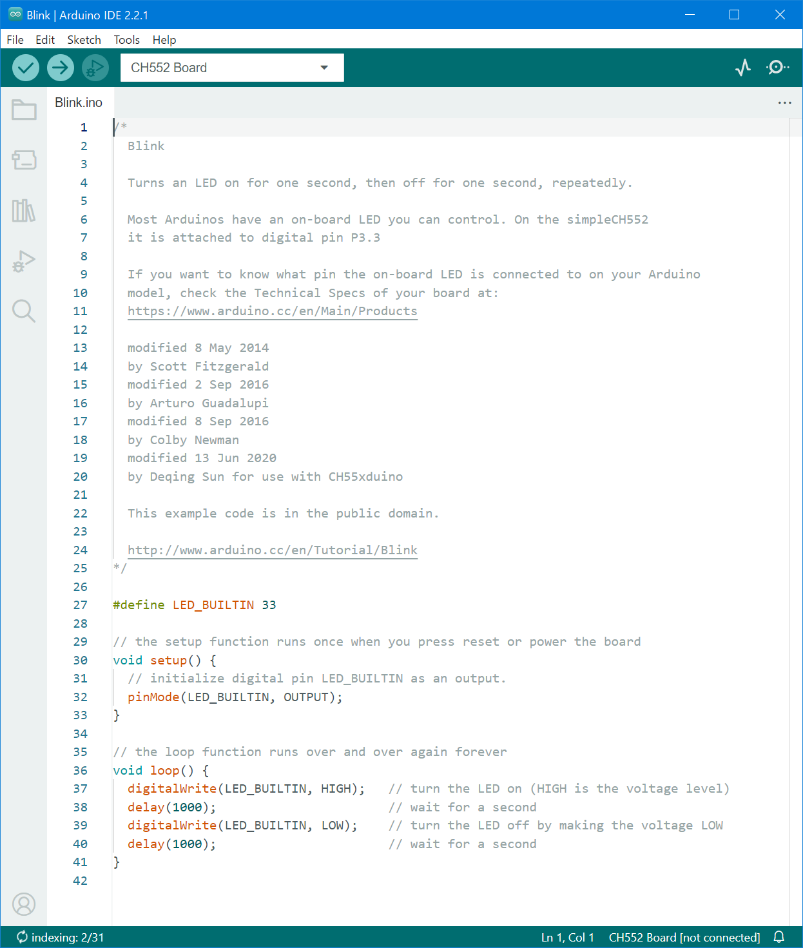This screenshot has width=803, height=948.
Task: Click the Verify checkmark button
Action: point(26,68)
